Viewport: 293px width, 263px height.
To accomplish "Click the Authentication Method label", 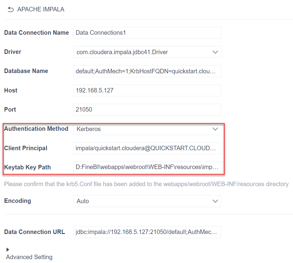I will click(36, 129).
